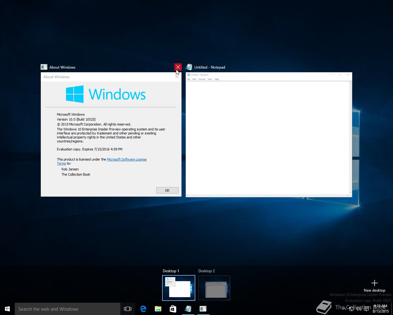The width and height of the screenshot is (393, 315).
Task: Toggle the Task View taskbar button
Action: (128, 309)
